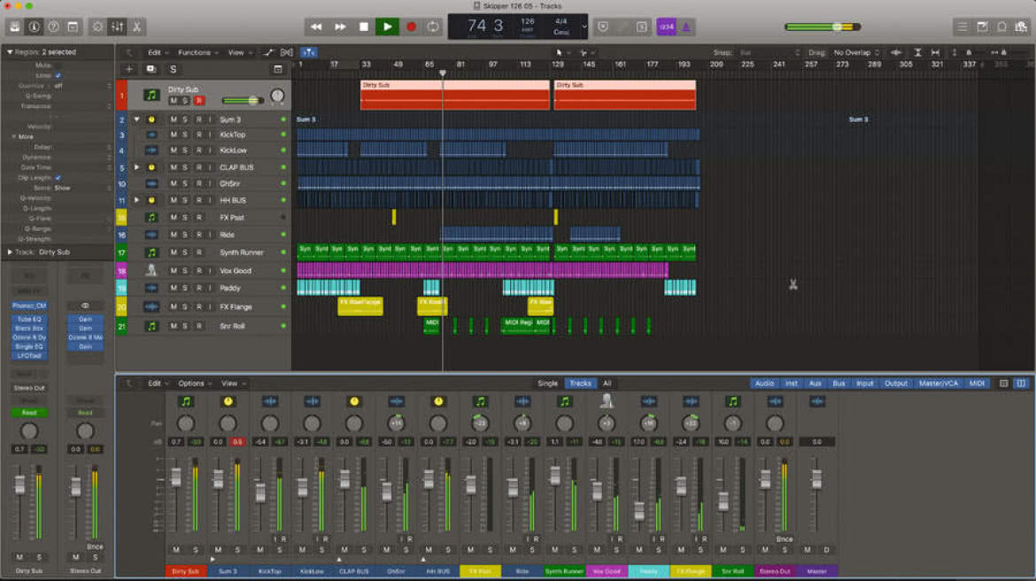Click the Vox Good microphone track icon

point(151,271)
